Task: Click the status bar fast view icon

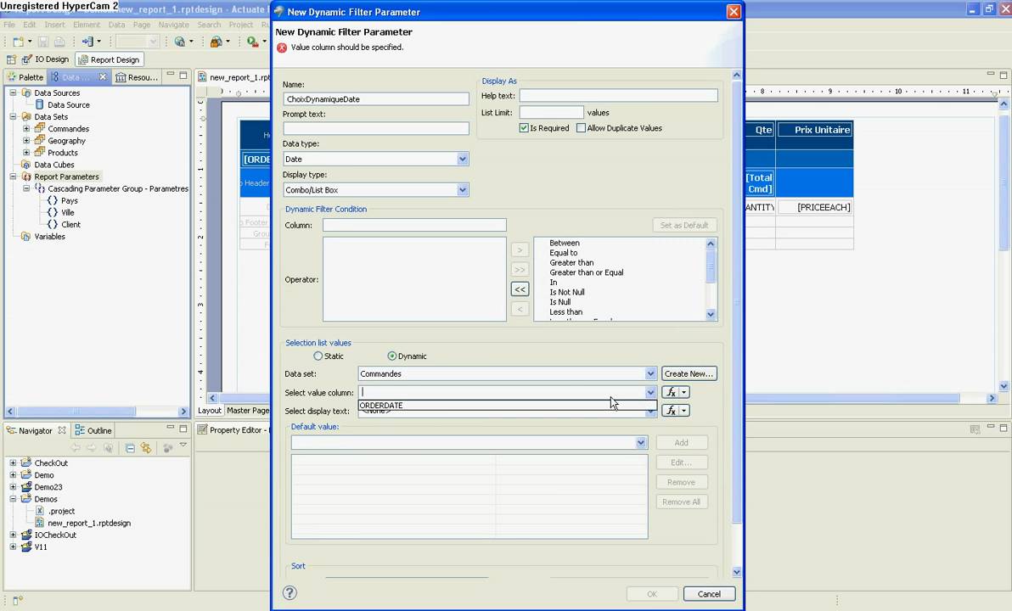Action: coord(17,600)
